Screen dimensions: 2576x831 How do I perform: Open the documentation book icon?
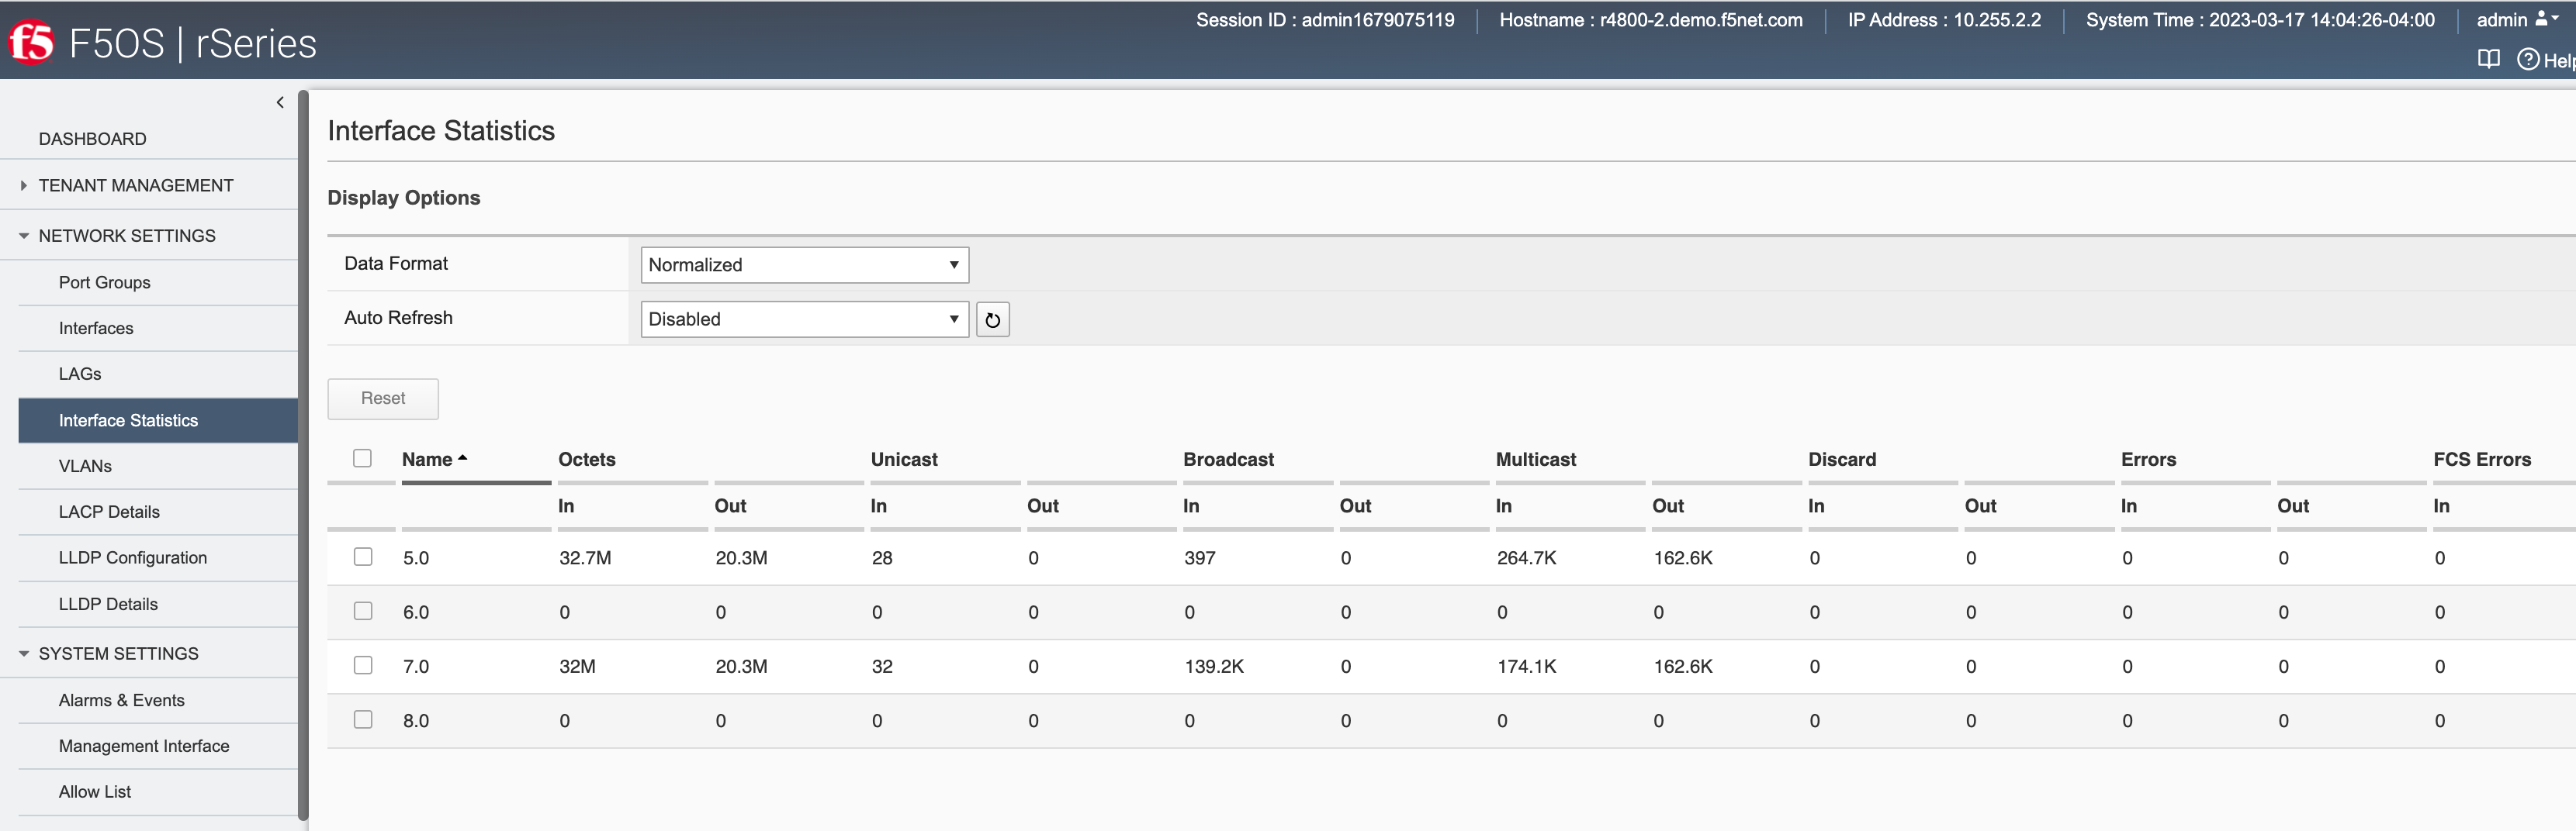pos(2488,60)
